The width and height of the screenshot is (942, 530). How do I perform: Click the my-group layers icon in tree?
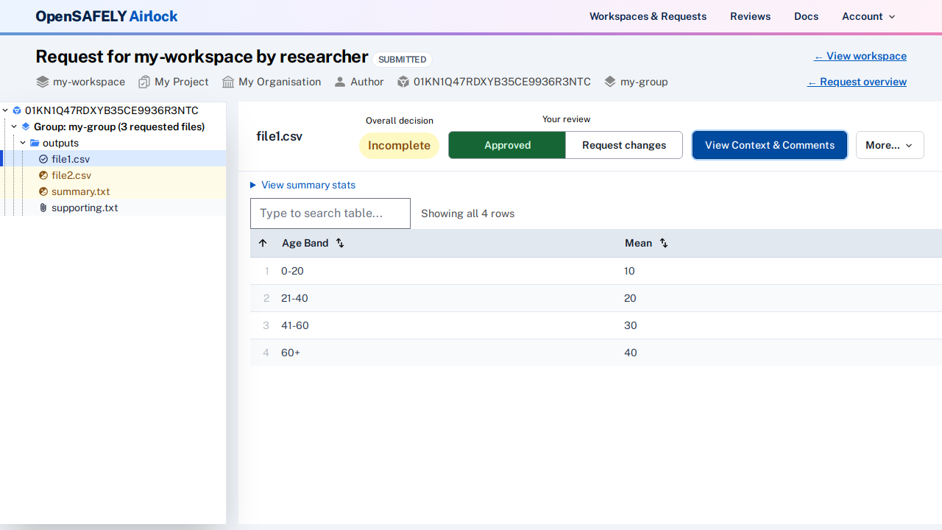point(26,127)
